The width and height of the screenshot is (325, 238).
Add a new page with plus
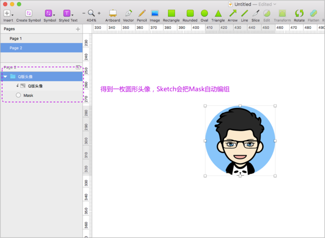point(78,29)
